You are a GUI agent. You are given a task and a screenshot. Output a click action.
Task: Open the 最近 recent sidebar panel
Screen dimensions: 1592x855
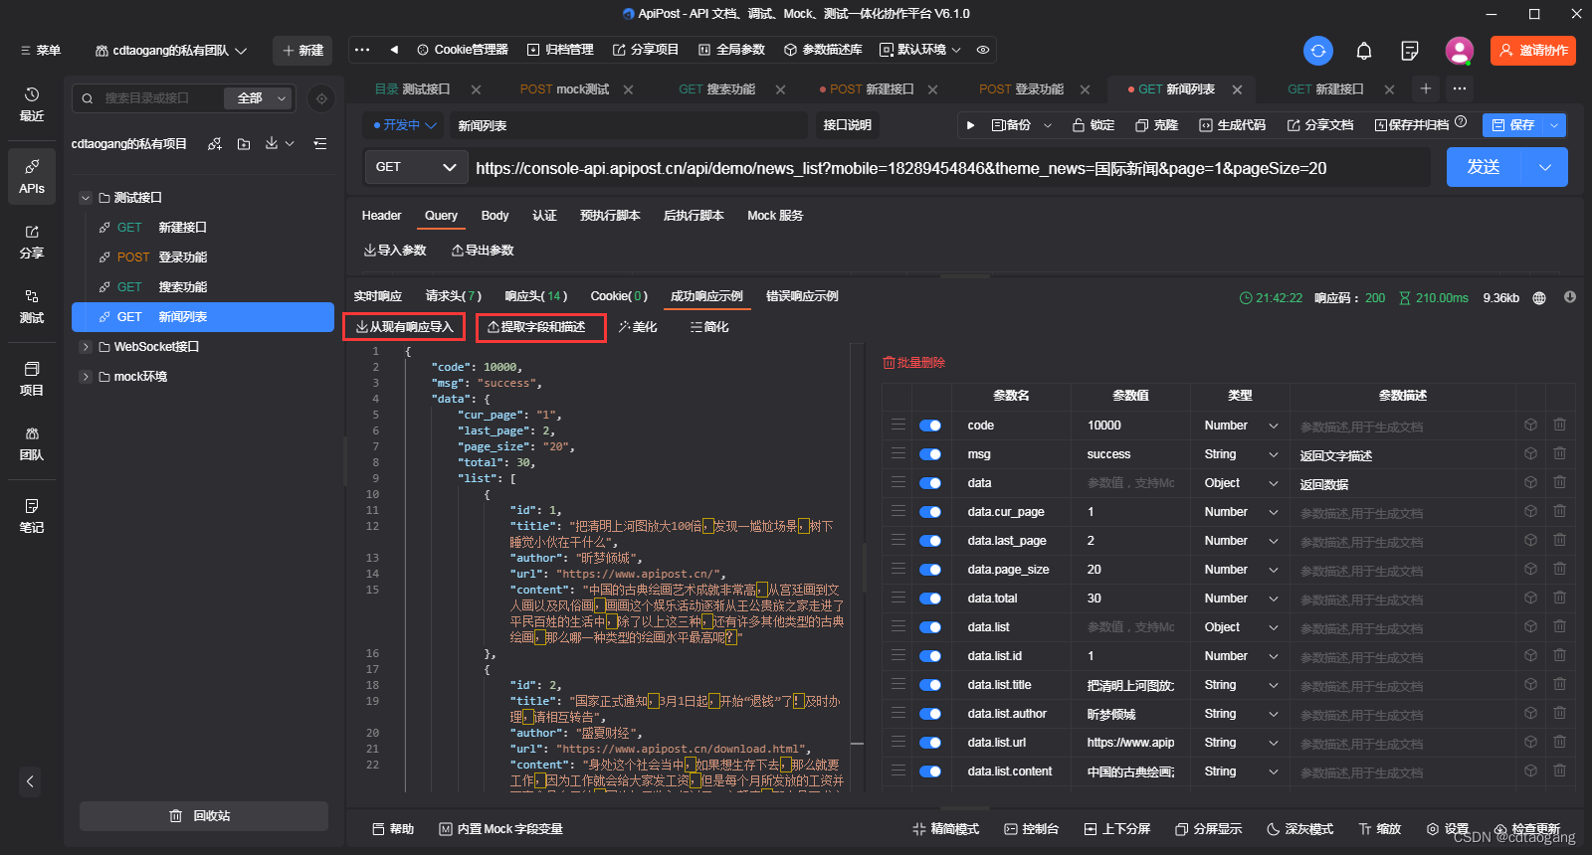coord(32,104)
